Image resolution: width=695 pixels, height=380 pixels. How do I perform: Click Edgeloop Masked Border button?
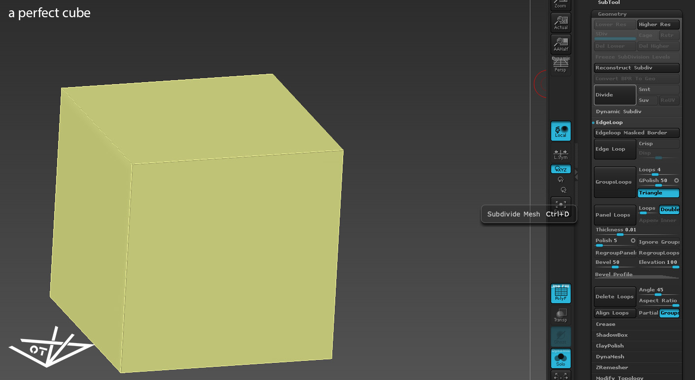(x=637, y=133)
